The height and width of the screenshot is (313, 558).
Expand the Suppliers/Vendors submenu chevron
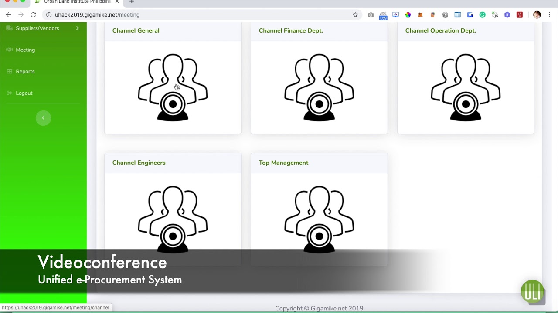point(77,28)
